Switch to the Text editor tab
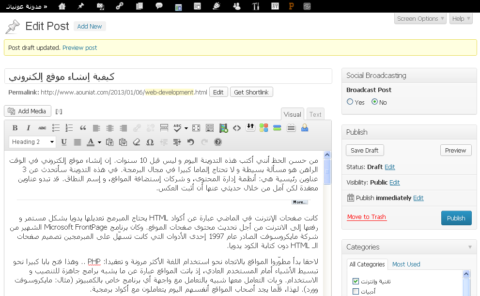Screen dimensions: 480x296 tap(315, 114)
